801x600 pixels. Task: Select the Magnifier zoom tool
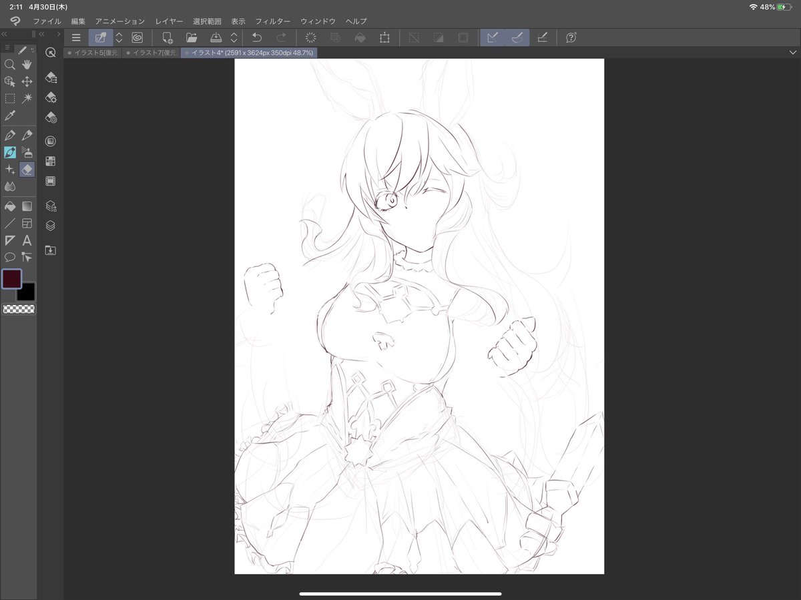[x=9, y=64]
